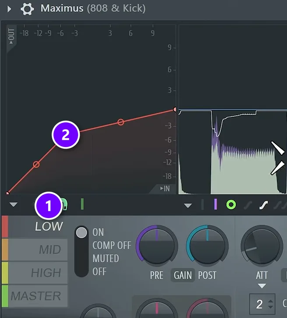The height and width of the screenshot is (318, 287).
Task: Set band state to OFF
Action: 99,272
